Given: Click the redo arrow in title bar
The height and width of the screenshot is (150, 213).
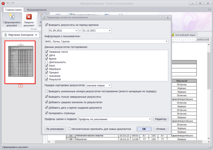Looking at the screenshot, I should click(13, 3).
